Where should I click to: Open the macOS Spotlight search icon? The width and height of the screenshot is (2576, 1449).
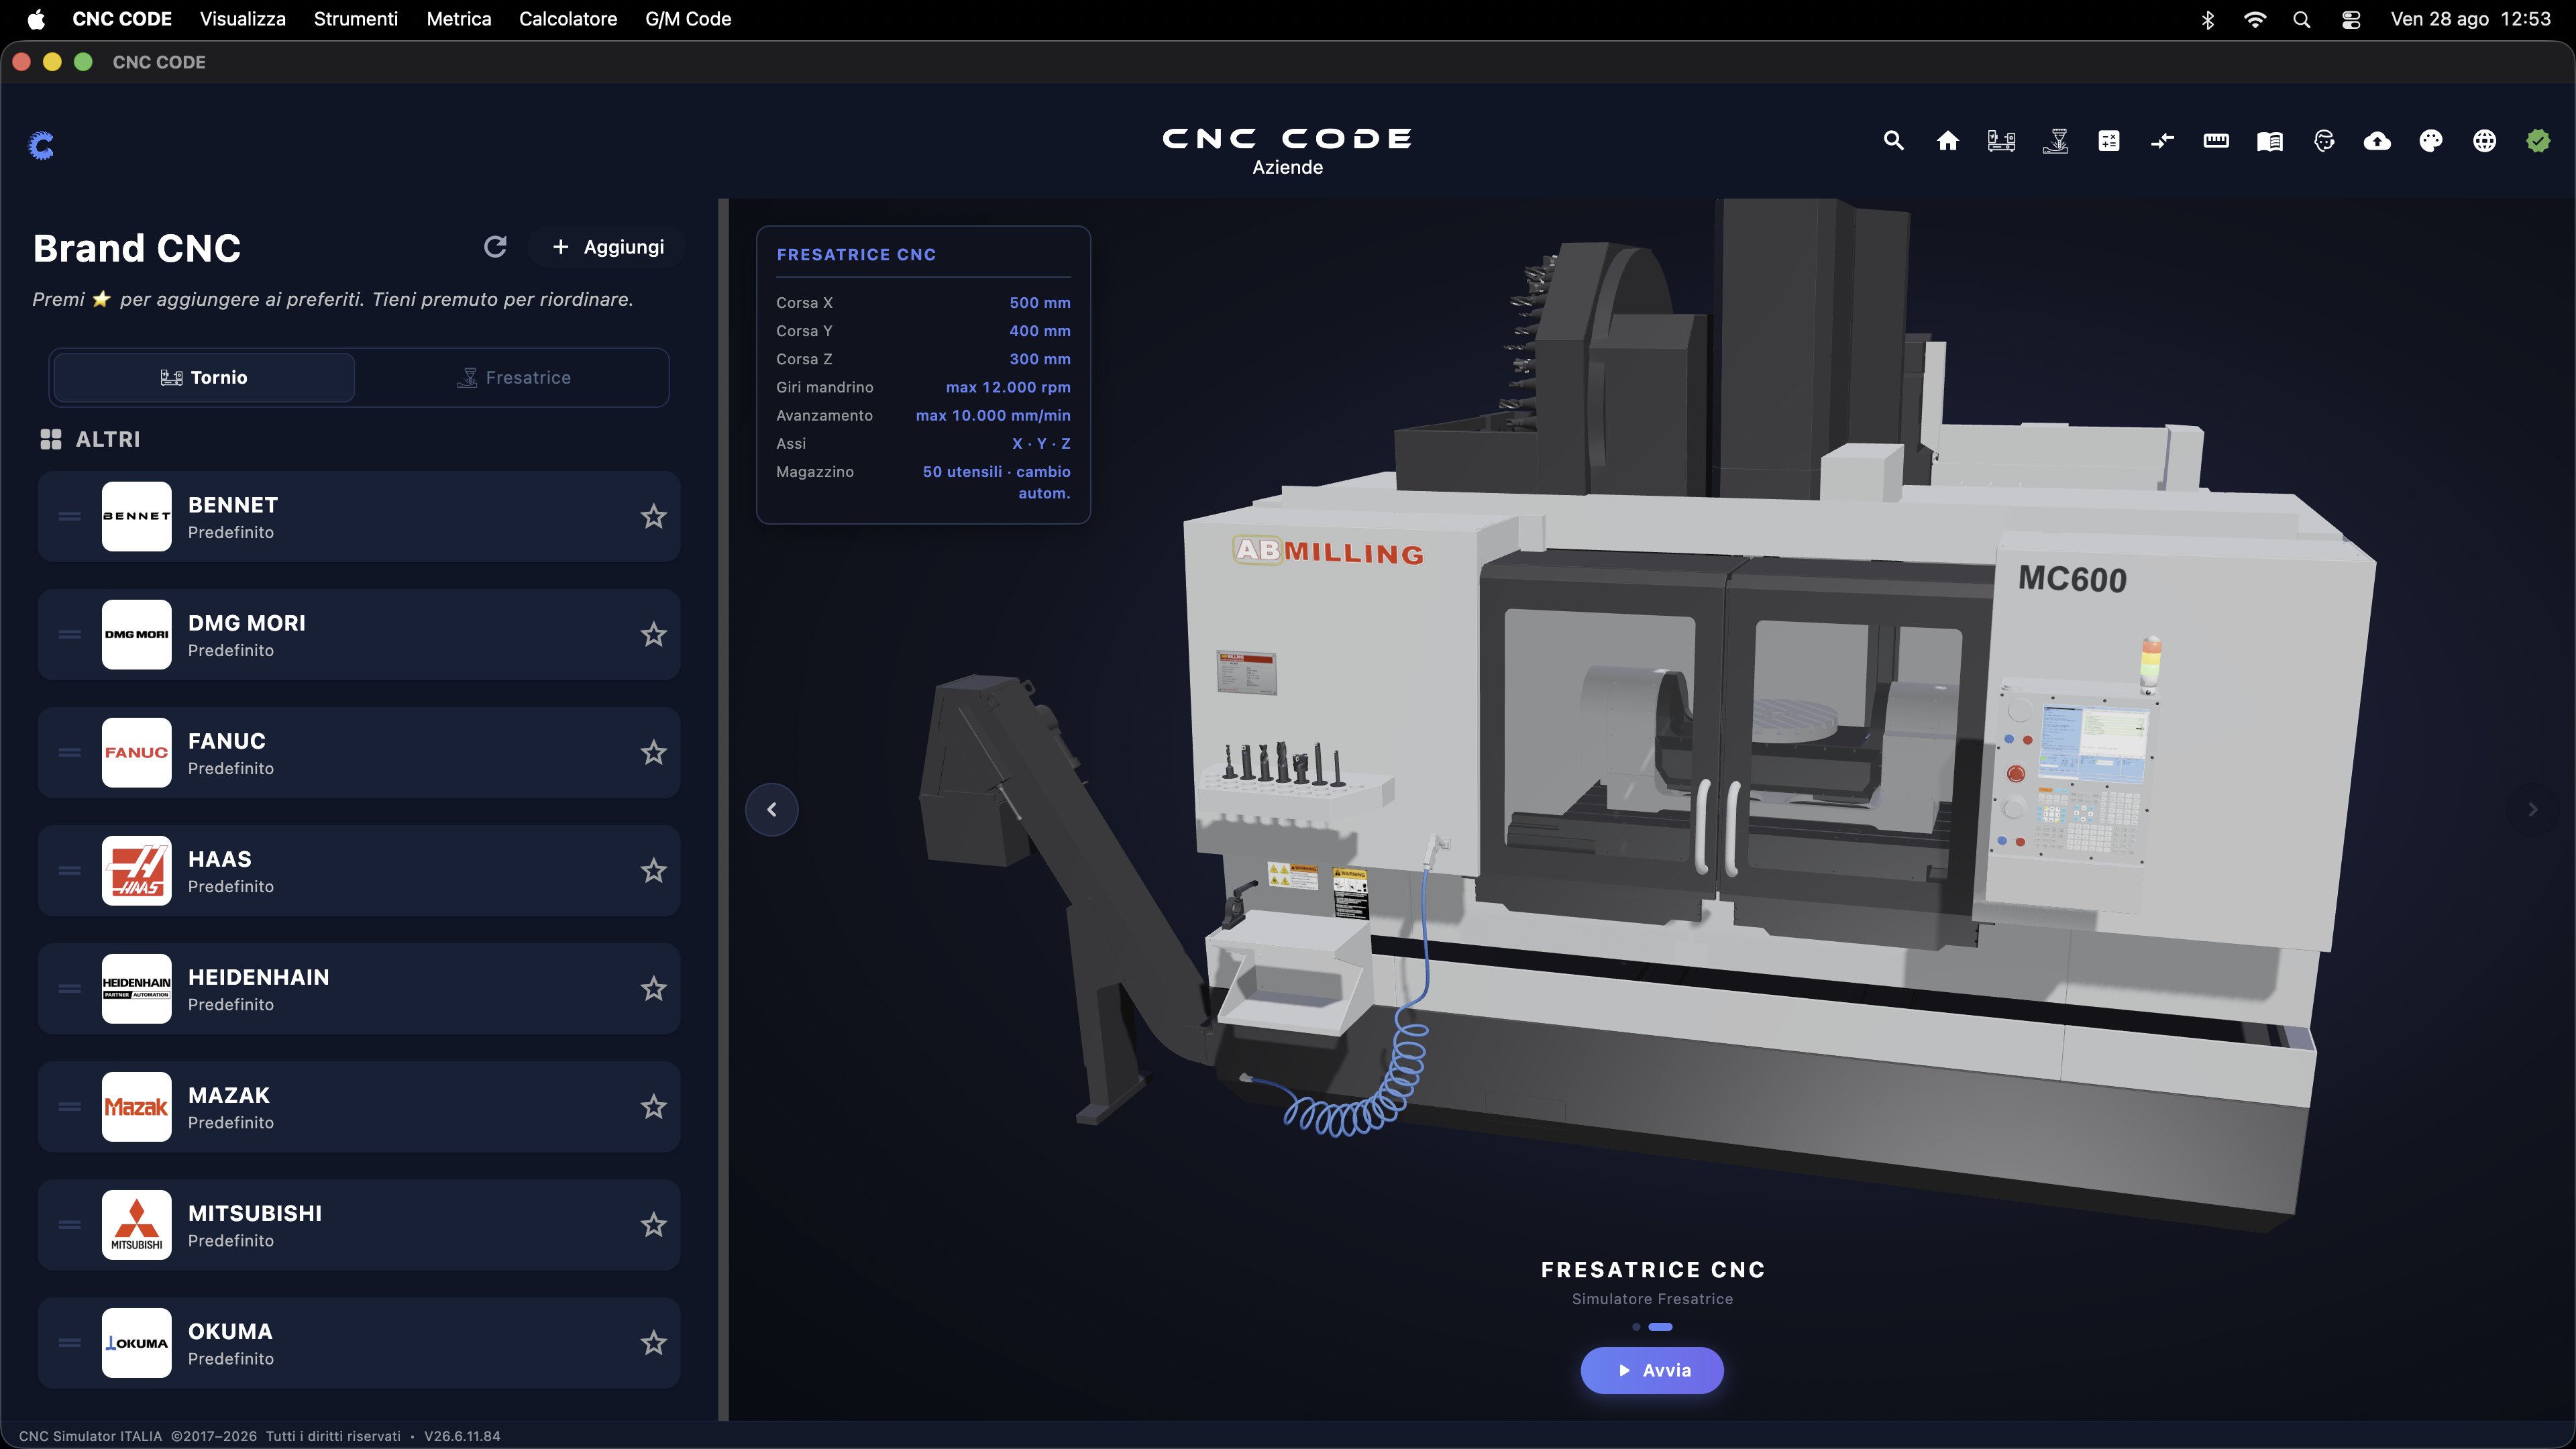tap(2302, 19)
